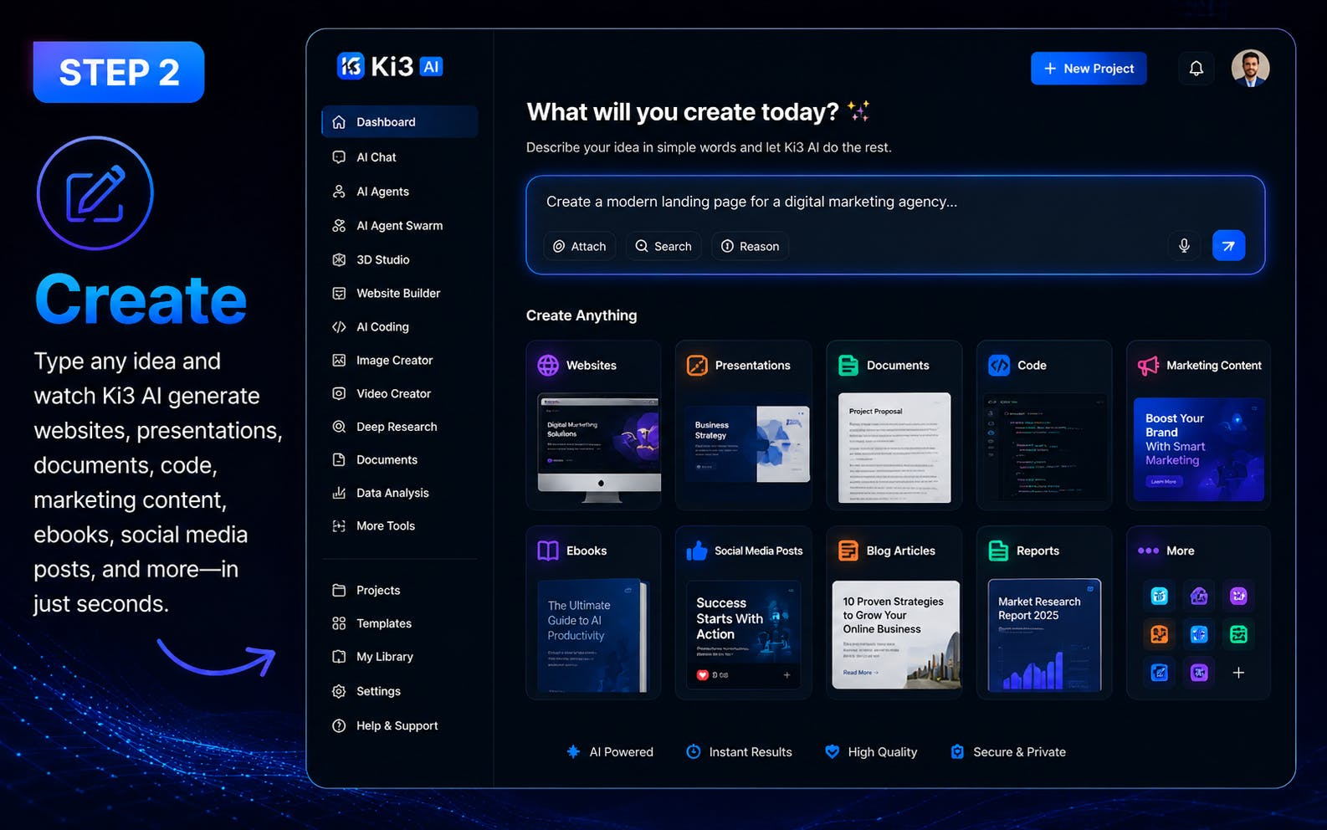Click the Instant Results clock icon
This screenshot has width=1327, height=830.
693,751
